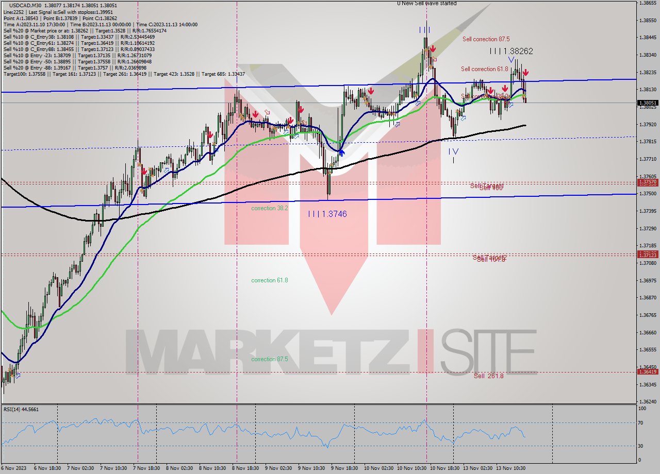Click the 1.36240 price scale value

(x=648, y=402)
